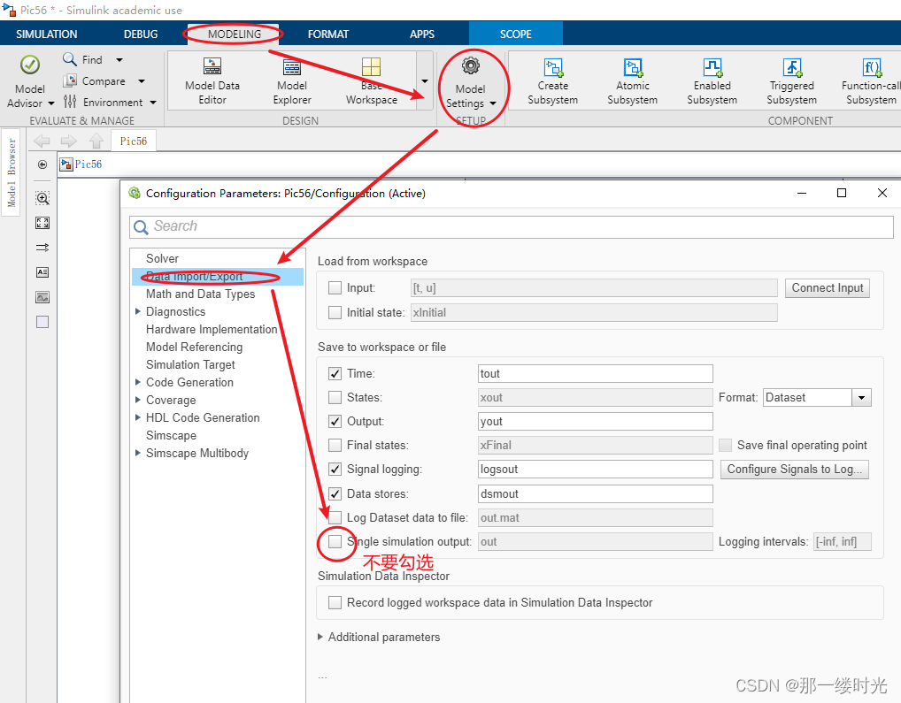Image resolution: width=901 pixels, height=703 pixels.
Task: Check Log Dataset data to file
Action: click(x=335, y=517)
